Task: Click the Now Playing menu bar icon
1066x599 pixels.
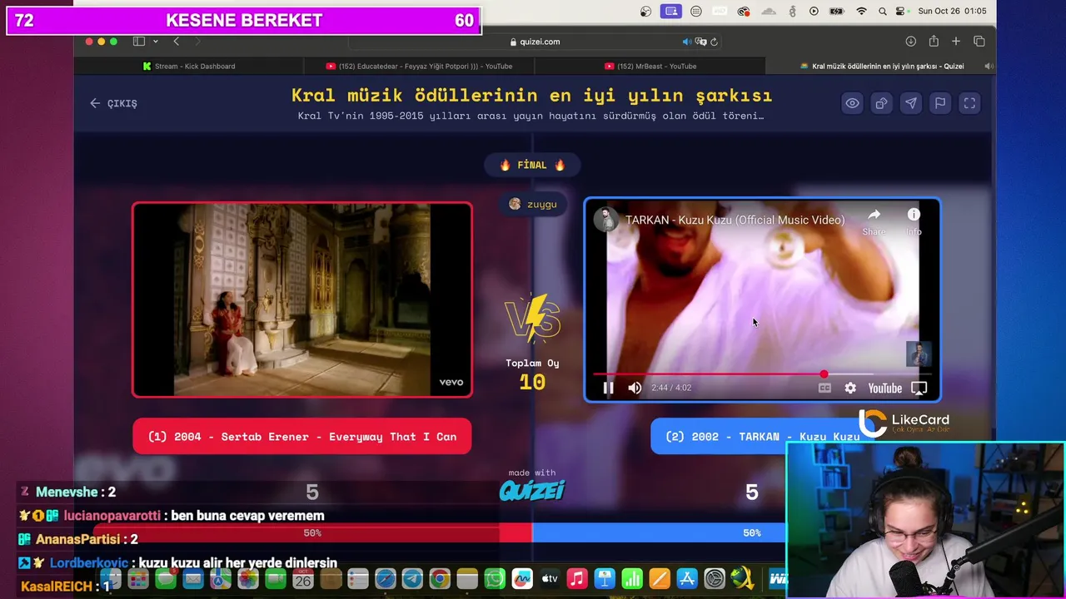Action: coord(814,11)
